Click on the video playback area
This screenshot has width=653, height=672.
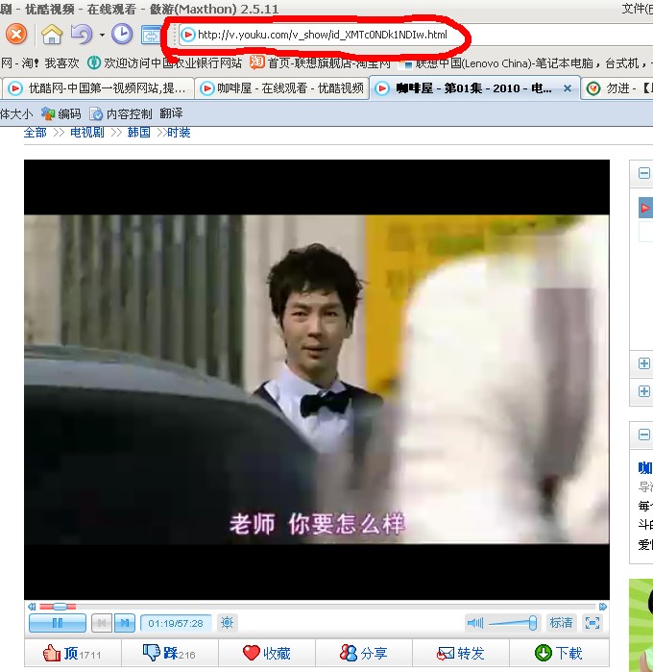click(x=317, y=380)
